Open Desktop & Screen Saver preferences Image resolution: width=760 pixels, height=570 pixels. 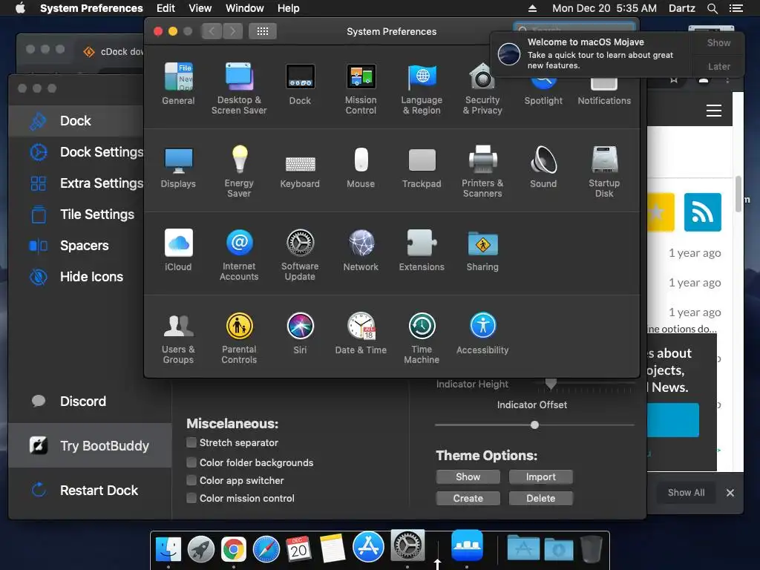point(239,89)
